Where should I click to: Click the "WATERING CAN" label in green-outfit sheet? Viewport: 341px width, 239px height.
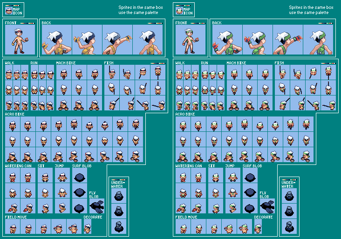(x=189, y=166)
